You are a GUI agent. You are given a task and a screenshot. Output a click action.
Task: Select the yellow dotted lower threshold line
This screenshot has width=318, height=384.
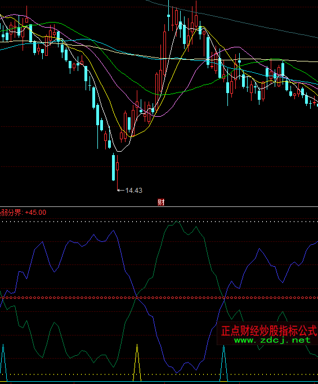pyautogui.click(x=159, y=374)
